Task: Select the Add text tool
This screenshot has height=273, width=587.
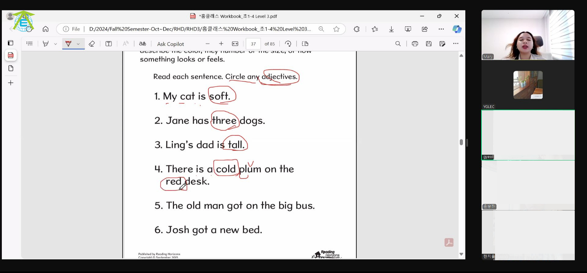Action: pyautogui.click(x=109, y=44)
